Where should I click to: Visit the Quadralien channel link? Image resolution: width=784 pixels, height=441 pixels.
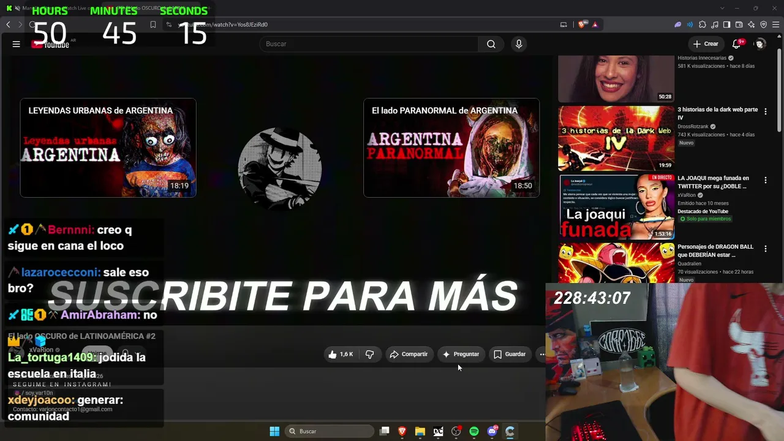pyautogui.click(x=689, y=264)
